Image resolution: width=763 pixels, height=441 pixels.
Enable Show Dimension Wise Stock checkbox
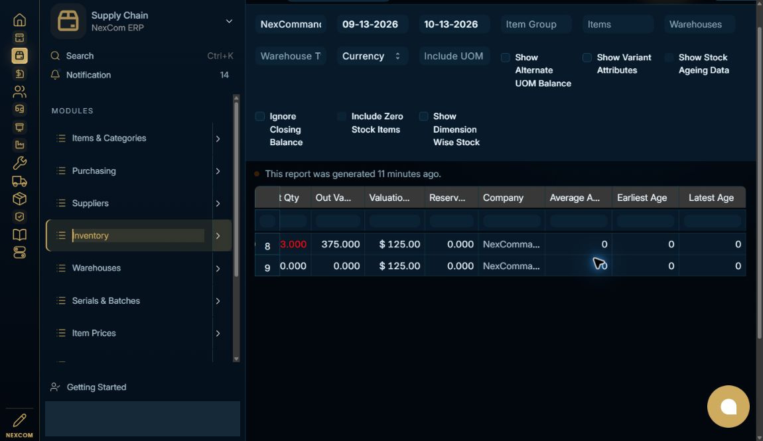423,116
